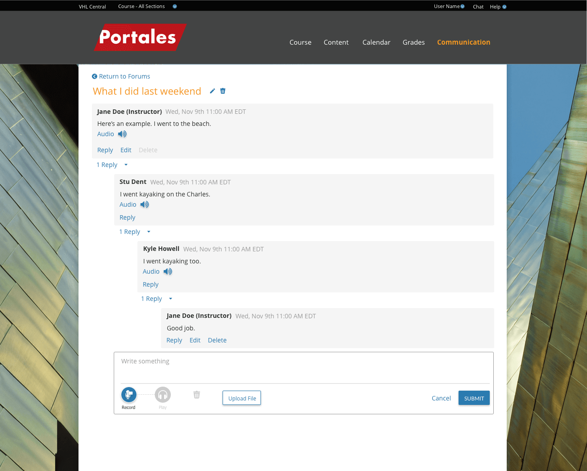The height and width of the screenshot is (471, 587).
Task: Click the text I went kayaking on the Charles.
Action: click(x=165, y=194)
